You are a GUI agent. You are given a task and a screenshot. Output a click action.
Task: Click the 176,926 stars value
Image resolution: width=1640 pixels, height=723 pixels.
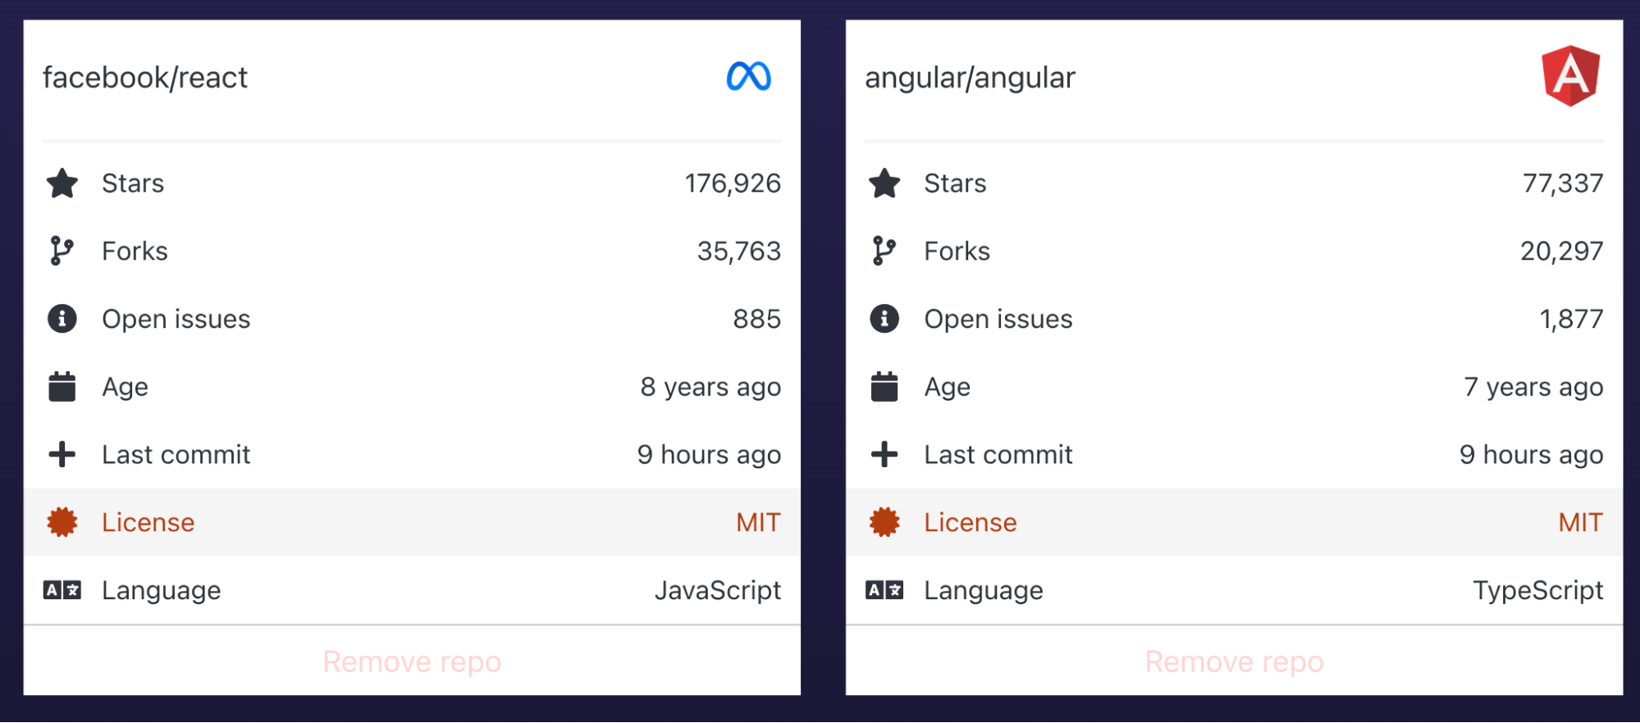click(733, 184)
